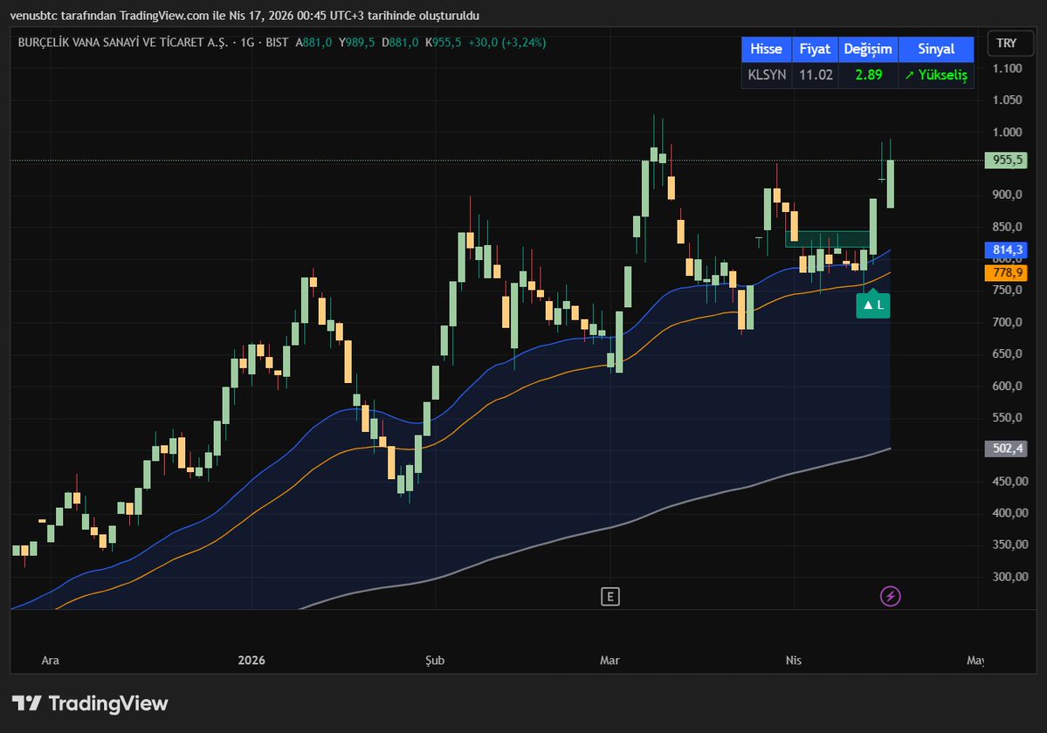Click the 600,0 price axis label
Viewport: 1047px width, 733px height.
1007,387
